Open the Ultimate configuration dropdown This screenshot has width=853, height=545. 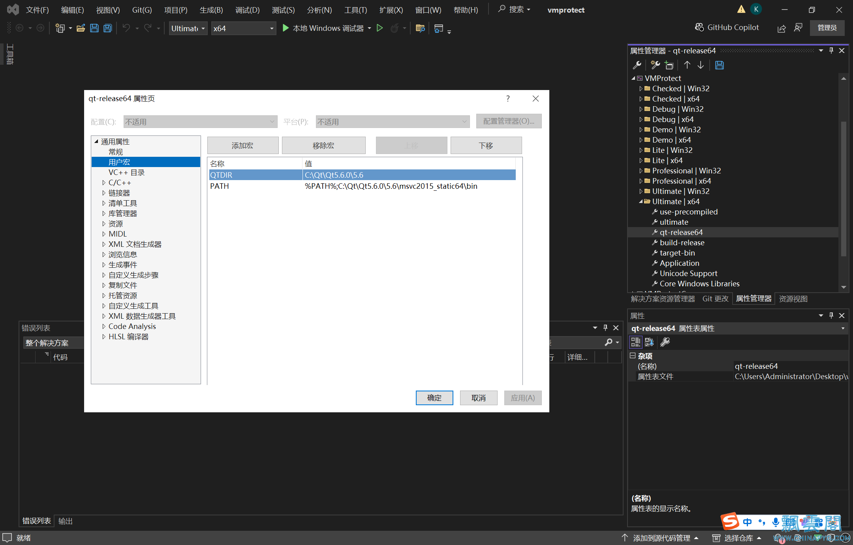[x=188, y=28]
